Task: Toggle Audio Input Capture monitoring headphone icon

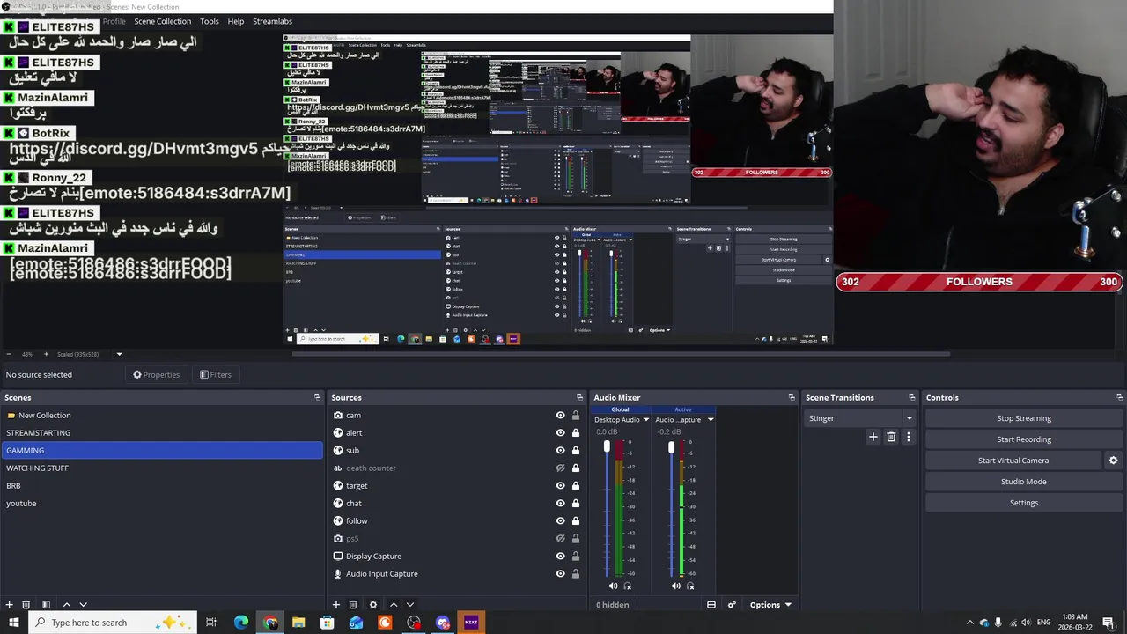Action: coord(690,586)
